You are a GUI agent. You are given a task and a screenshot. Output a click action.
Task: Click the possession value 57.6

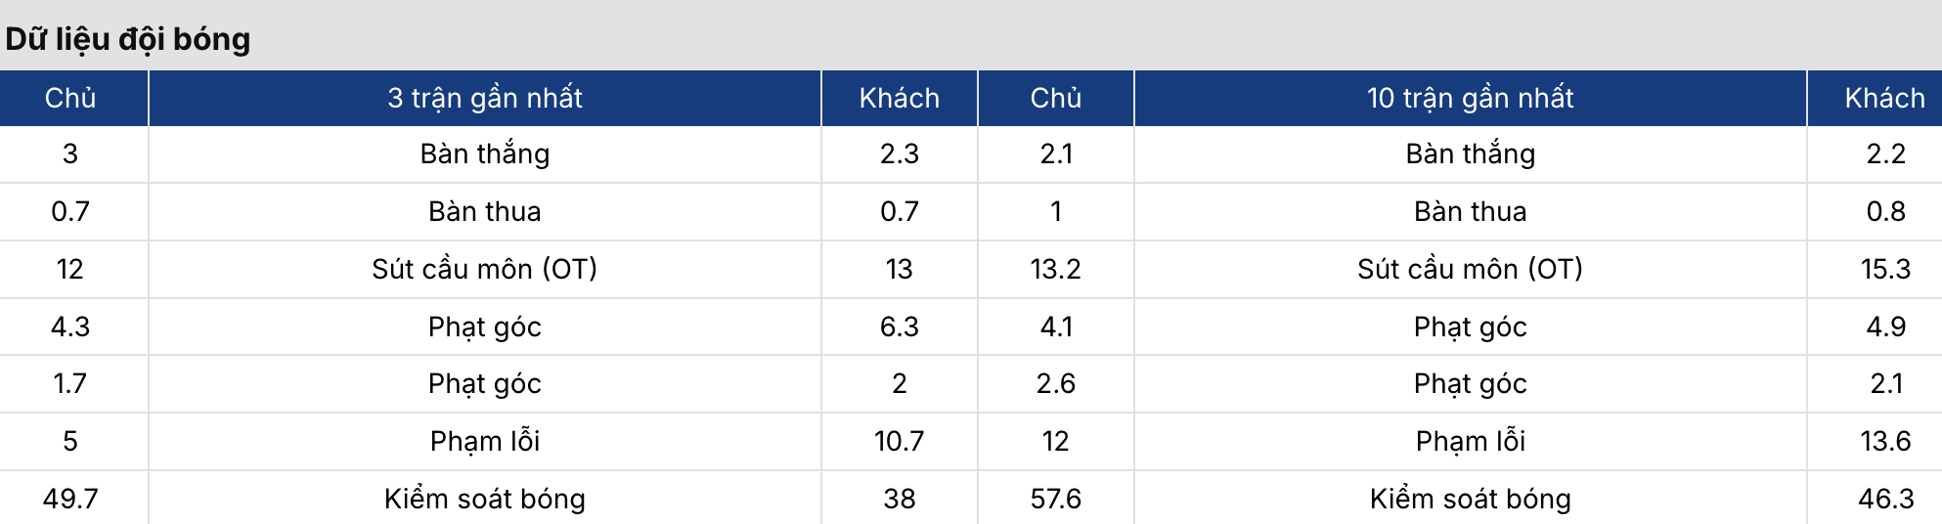1056,499
